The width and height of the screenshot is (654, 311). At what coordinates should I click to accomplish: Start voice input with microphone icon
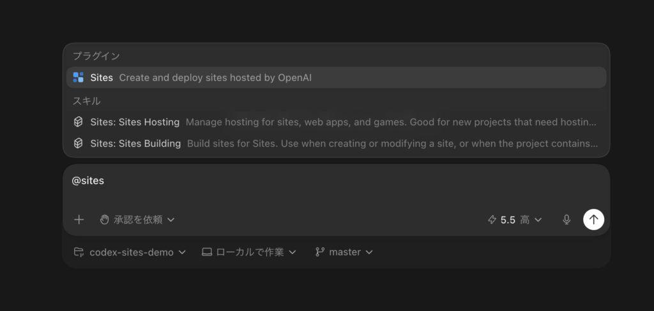coord(567,220)
